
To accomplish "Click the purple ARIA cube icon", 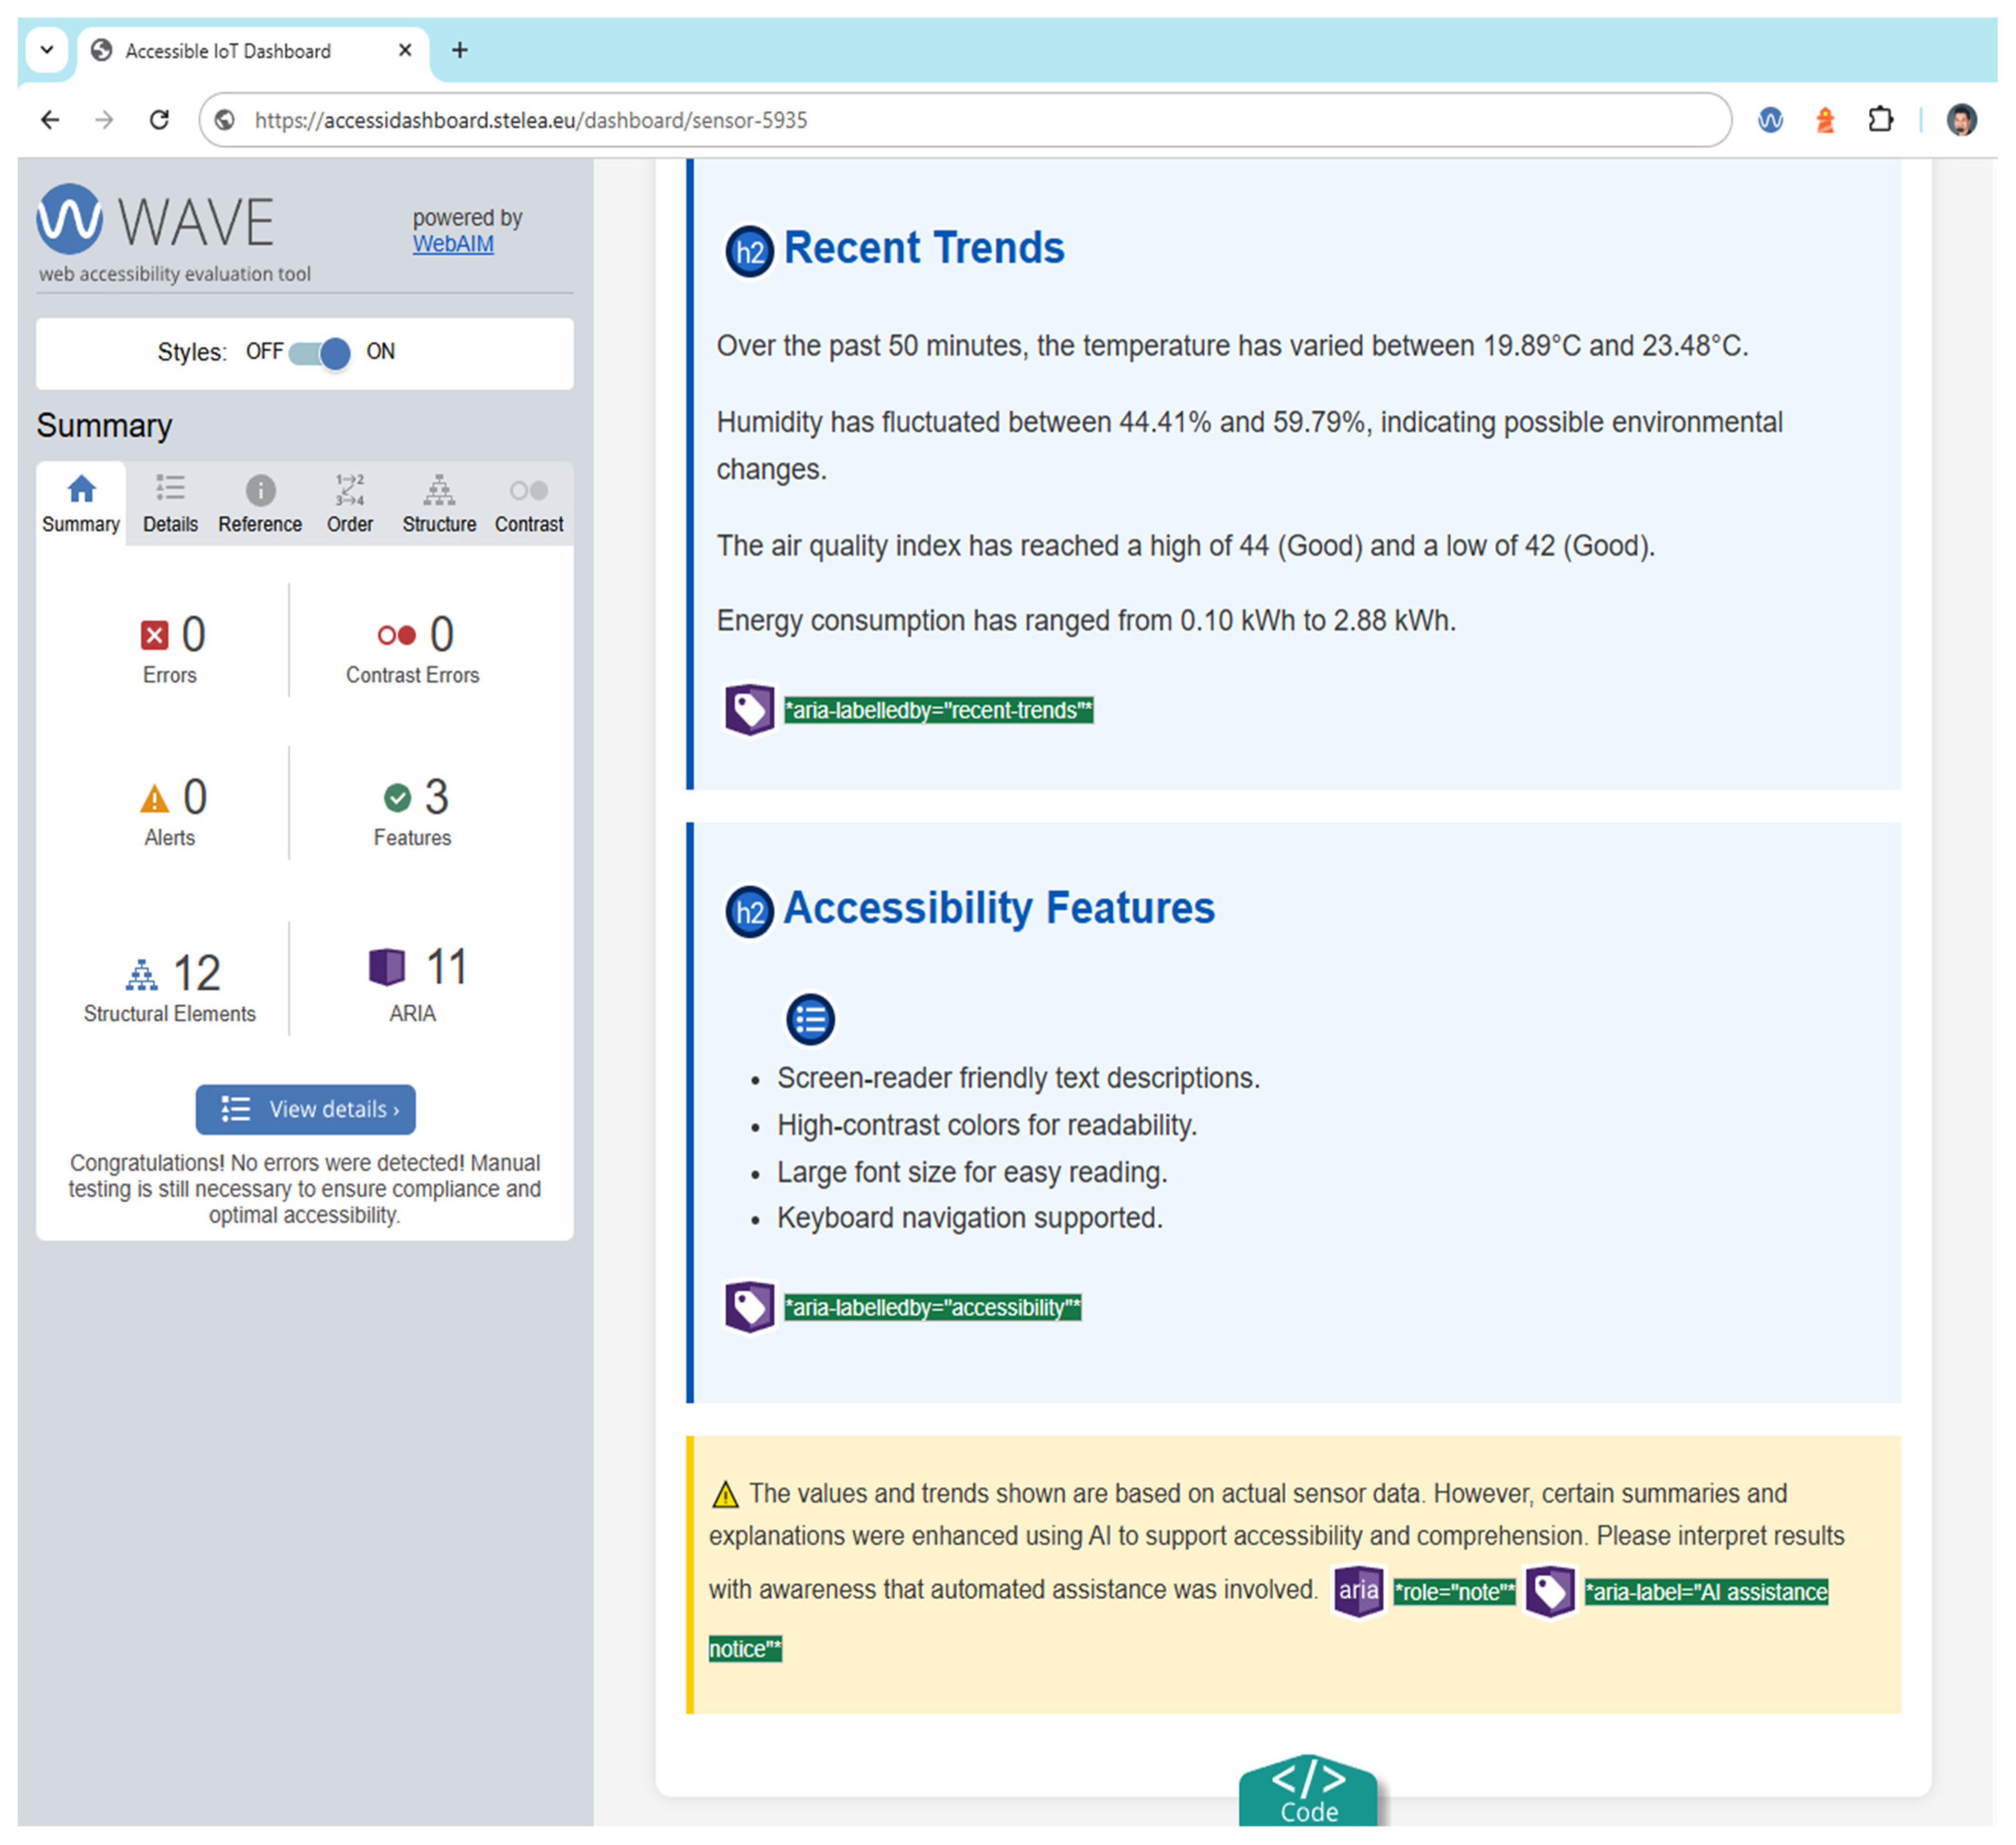I will coord(387,968).
